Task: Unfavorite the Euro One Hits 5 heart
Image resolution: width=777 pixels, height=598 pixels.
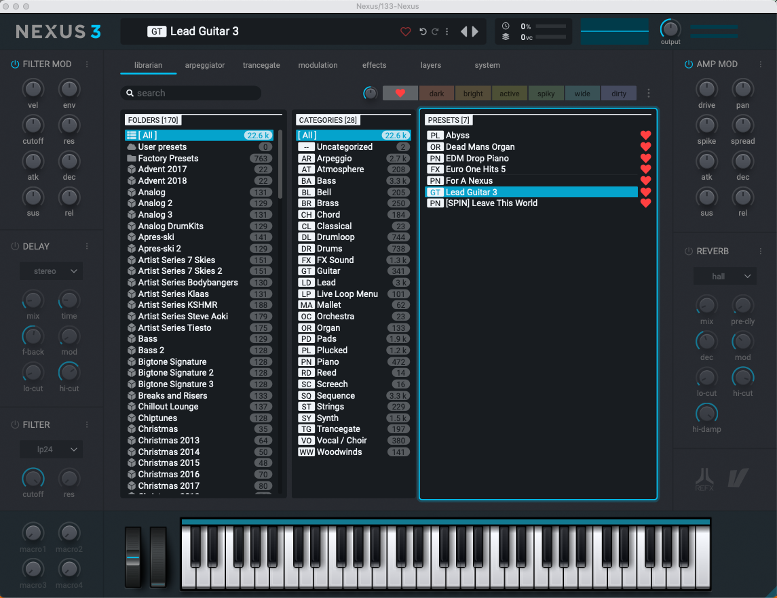Action: tap(645, 170)
